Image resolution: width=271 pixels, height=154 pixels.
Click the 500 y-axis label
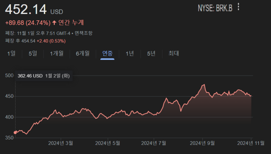9,75
